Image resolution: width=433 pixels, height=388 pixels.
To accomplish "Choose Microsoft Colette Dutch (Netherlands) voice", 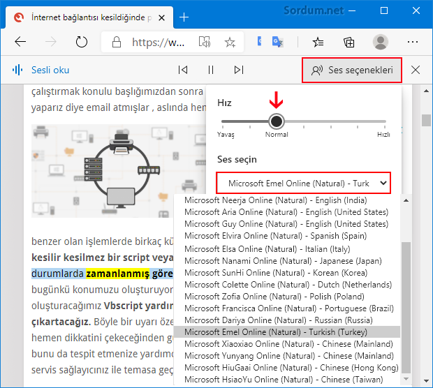I will pos(286,285).
